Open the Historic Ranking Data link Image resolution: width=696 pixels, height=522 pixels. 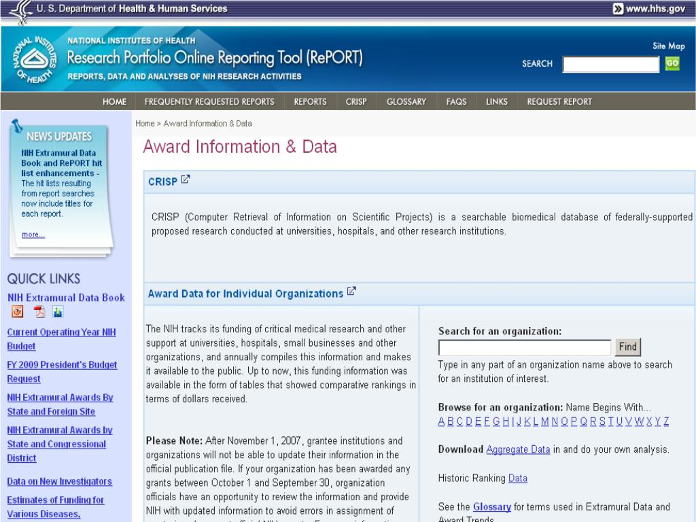point(517,478)
